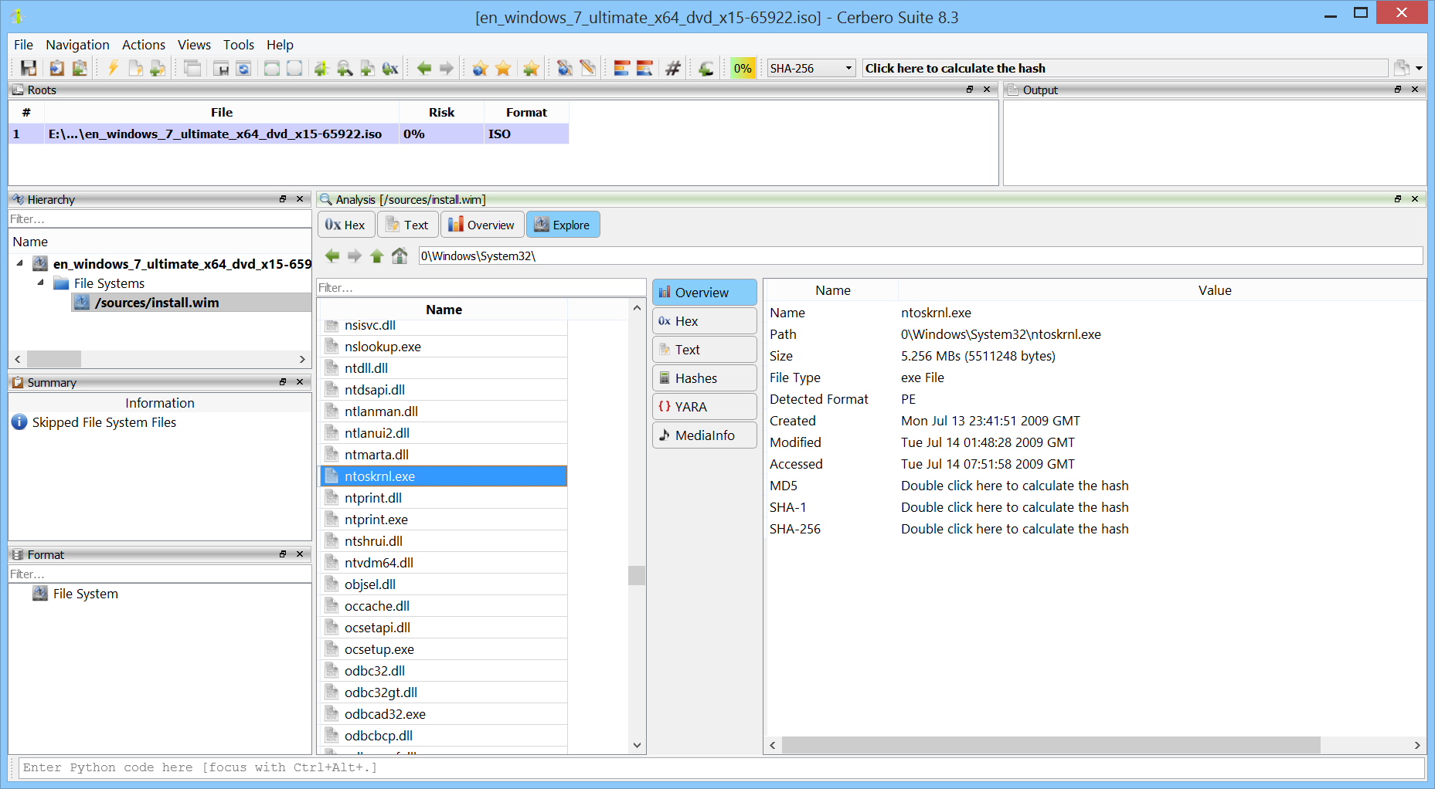
Task: Open the MediaInfo view
Action: (705, 435)
